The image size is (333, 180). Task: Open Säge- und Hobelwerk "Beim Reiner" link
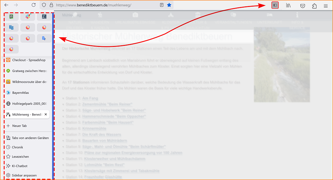[114, 110]
